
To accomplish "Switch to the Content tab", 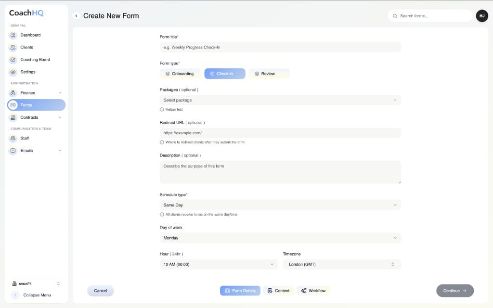I will (278, 291).
